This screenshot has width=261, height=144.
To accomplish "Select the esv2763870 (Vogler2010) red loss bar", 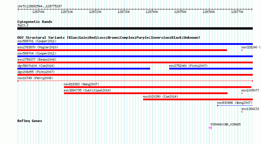I will tap(122, 50).
